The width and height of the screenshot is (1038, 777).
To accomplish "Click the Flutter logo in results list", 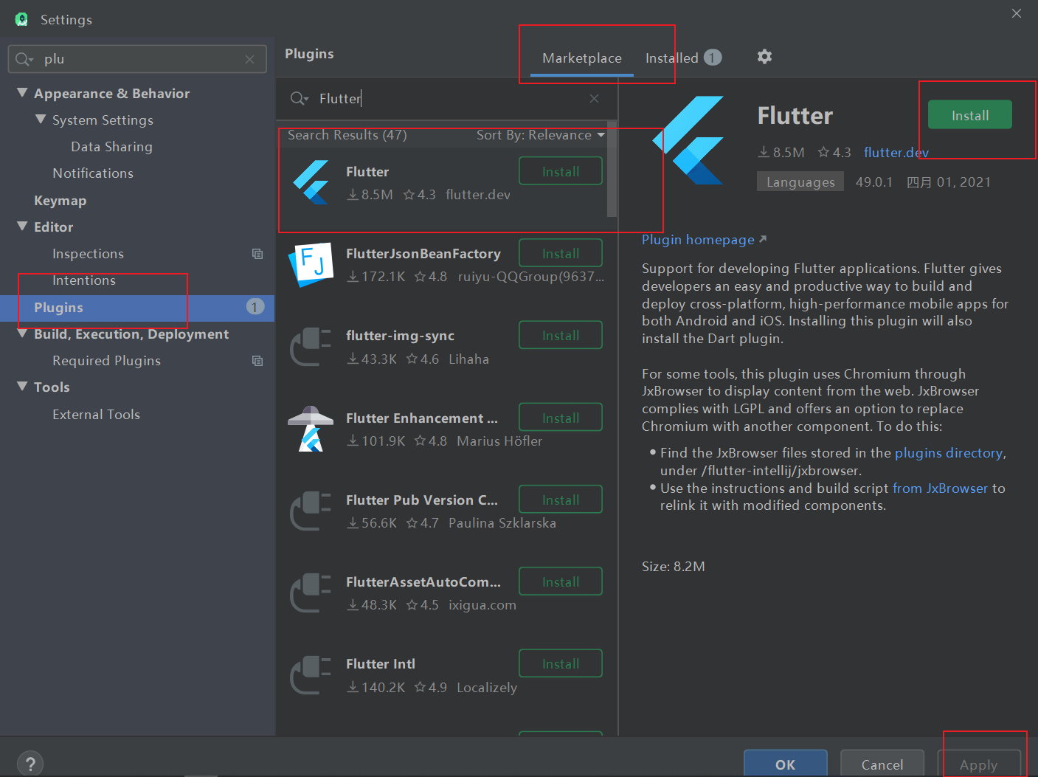I will pos(311,182).
